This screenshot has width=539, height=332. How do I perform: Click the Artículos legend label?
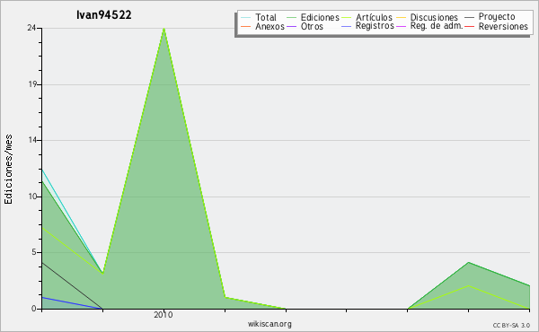[374, 17]
